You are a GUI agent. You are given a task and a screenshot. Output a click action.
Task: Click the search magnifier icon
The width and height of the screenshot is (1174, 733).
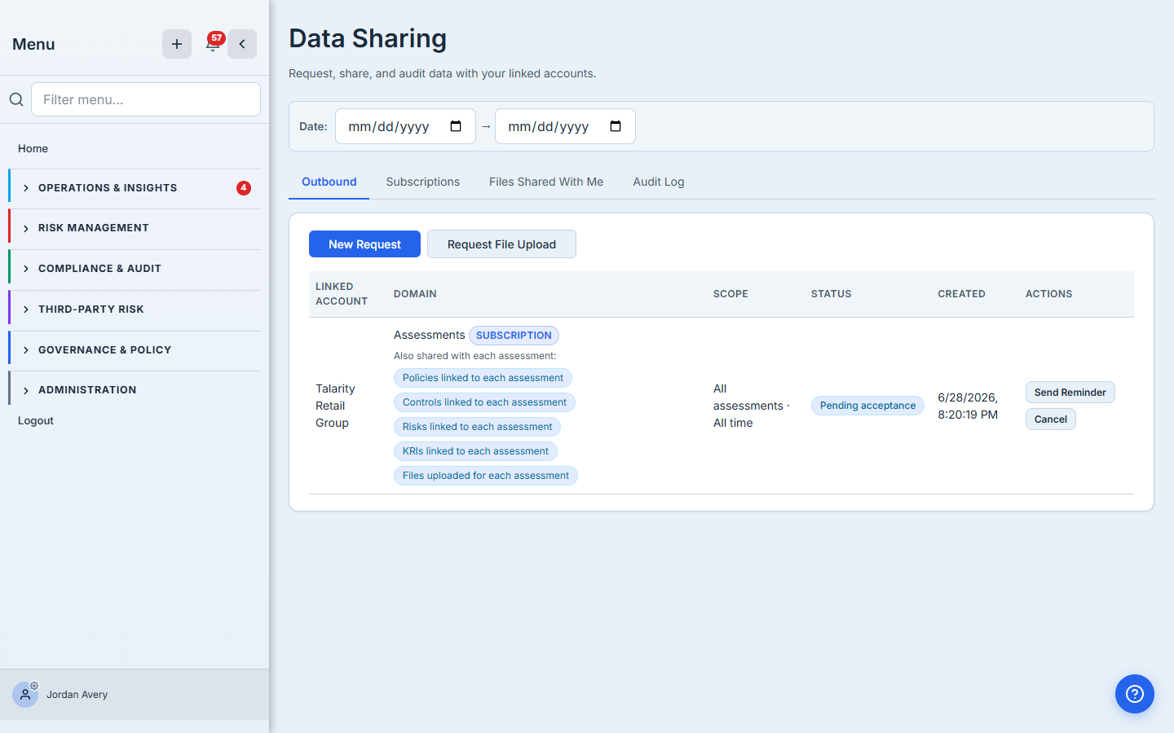[x=16, y=99]
